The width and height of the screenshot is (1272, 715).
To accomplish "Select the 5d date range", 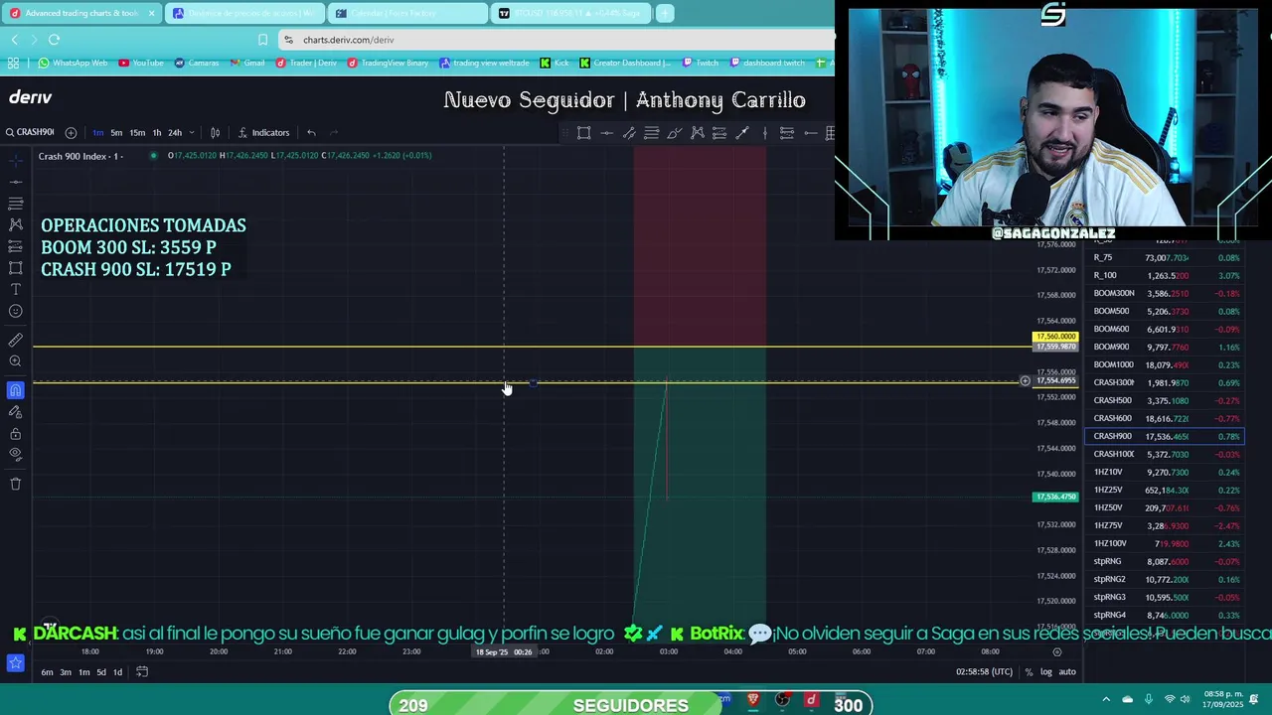I will (x=100, y=672).
